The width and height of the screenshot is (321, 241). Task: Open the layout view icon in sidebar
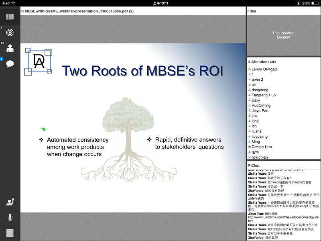10,17
